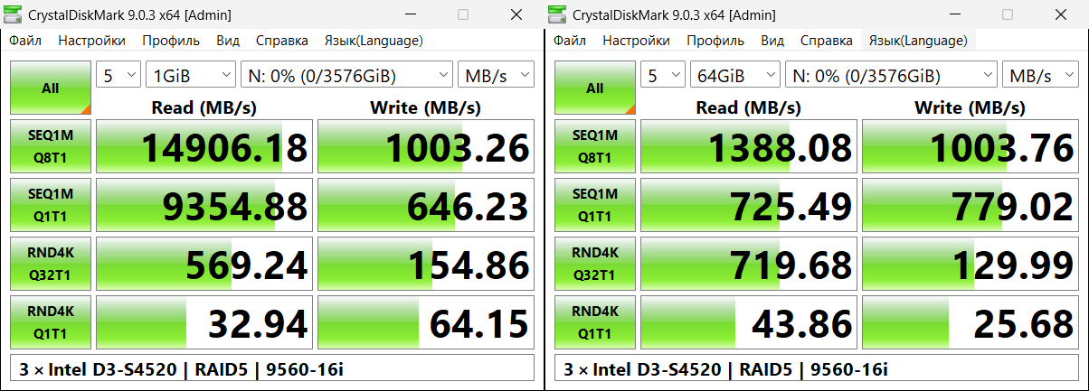
Task: Open Язык(Language) menu in left window
Action: (x=374, y=41)
